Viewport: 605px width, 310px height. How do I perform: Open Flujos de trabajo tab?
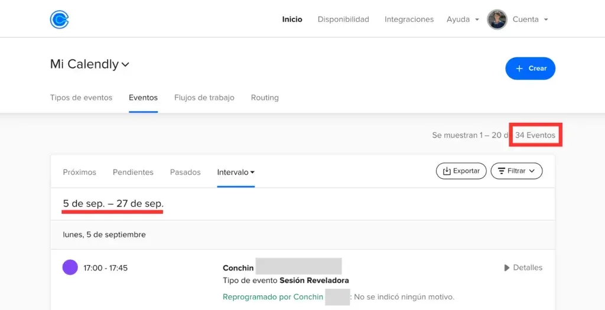[204, 97]
